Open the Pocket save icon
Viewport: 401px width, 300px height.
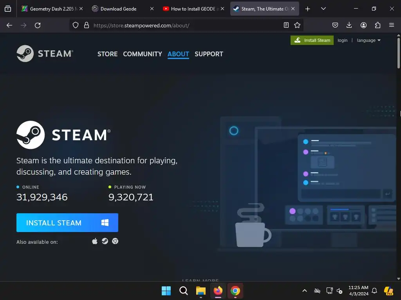click(x=335, y=25)
